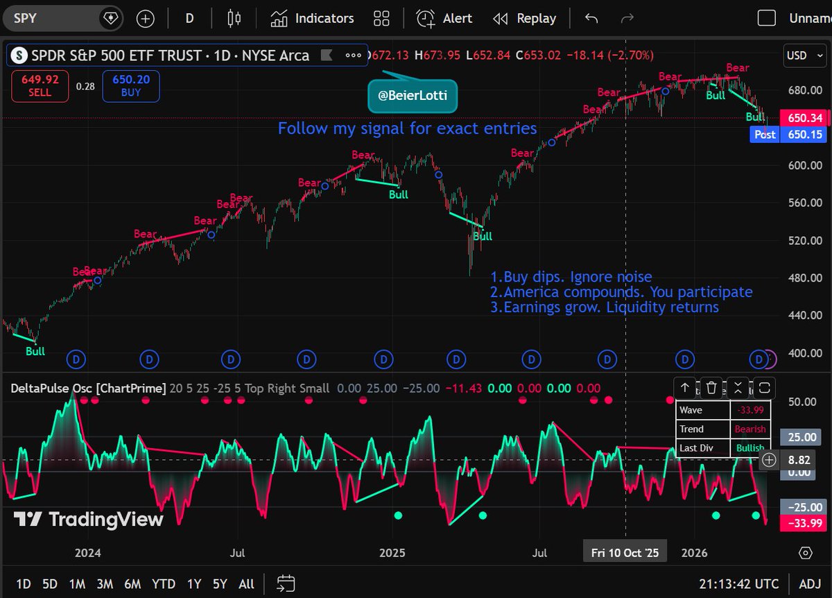Switch to the All date range
Image resolution: width=832 pixels, height=598 pixels.
(246, 583)
